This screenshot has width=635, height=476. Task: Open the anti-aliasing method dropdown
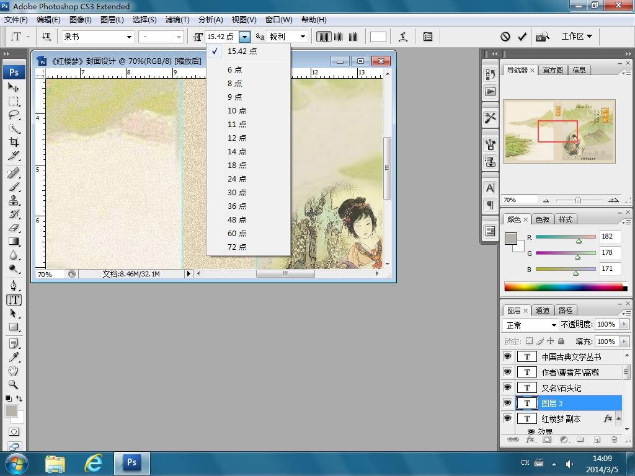(x=303, y=37)
